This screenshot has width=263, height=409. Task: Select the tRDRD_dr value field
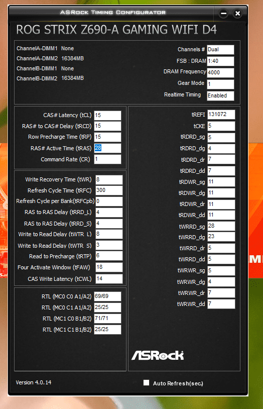pyautogui.click(x=221, y=159)
